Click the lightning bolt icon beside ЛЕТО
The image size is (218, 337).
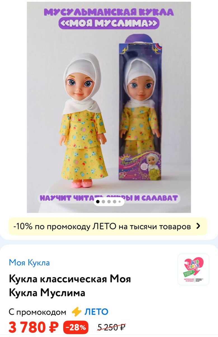(76, 312)
